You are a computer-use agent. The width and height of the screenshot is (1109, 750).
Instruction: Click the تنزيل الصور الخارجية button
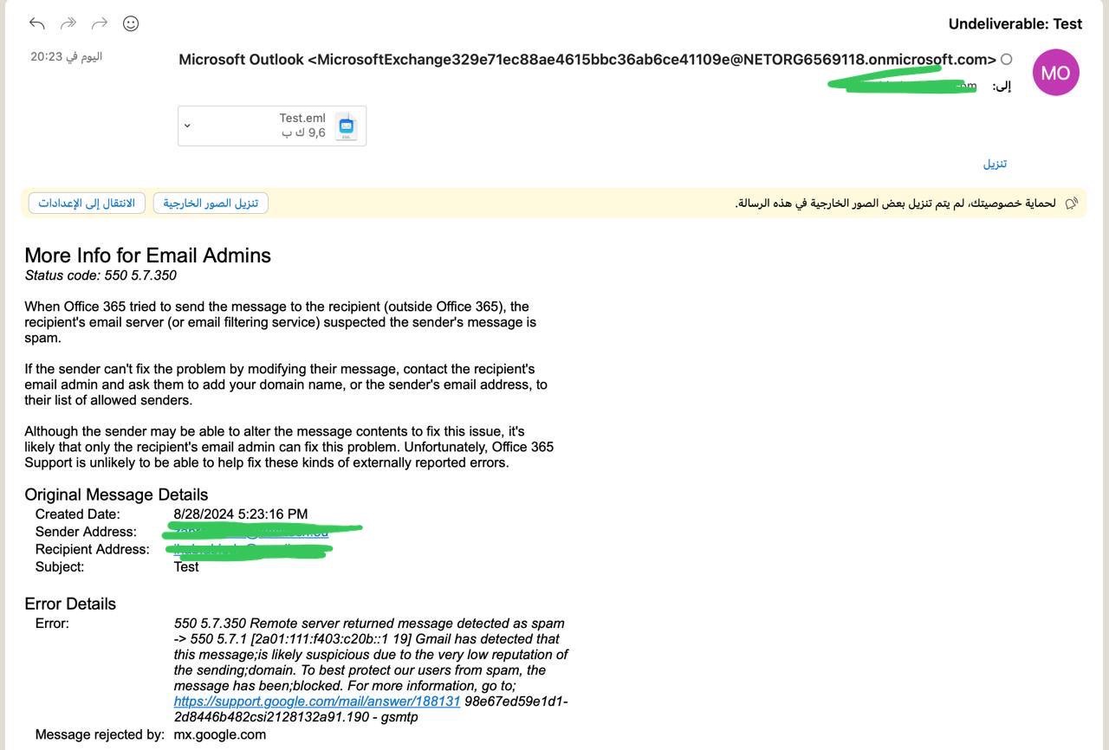(211, 203)
